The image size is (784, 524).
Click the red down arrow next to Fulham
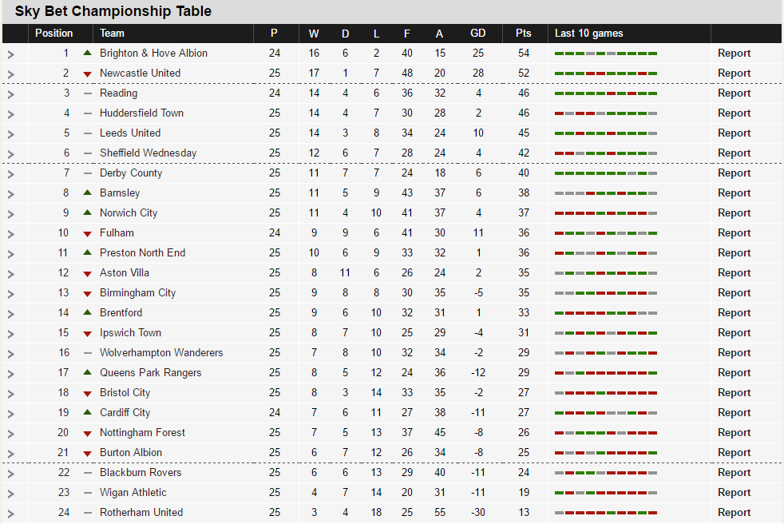pyautogui.click(x=88, y=234)
